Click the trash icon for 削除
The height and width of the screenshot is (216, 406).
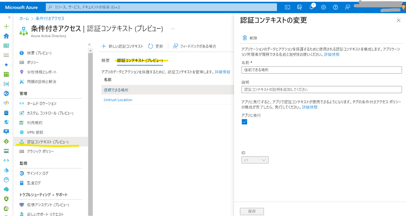pyautogui.click(x=244, y=38)
